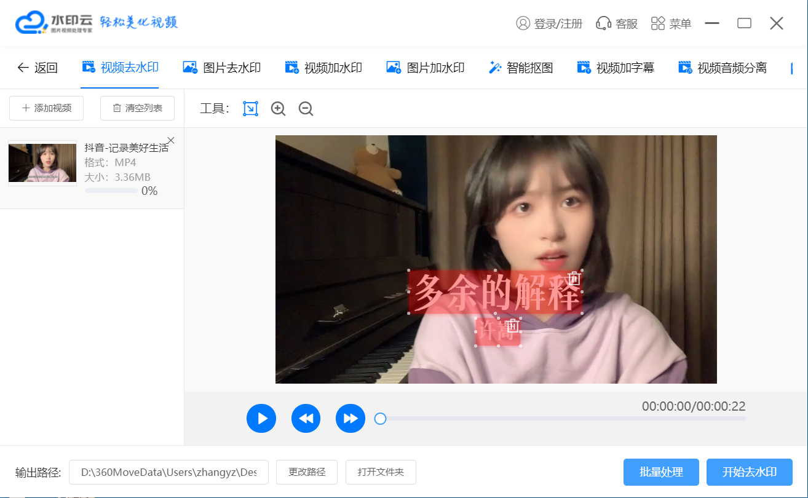The image size is (808, 498).
Task: Select the rectangle selection tool
Action: 250,109
